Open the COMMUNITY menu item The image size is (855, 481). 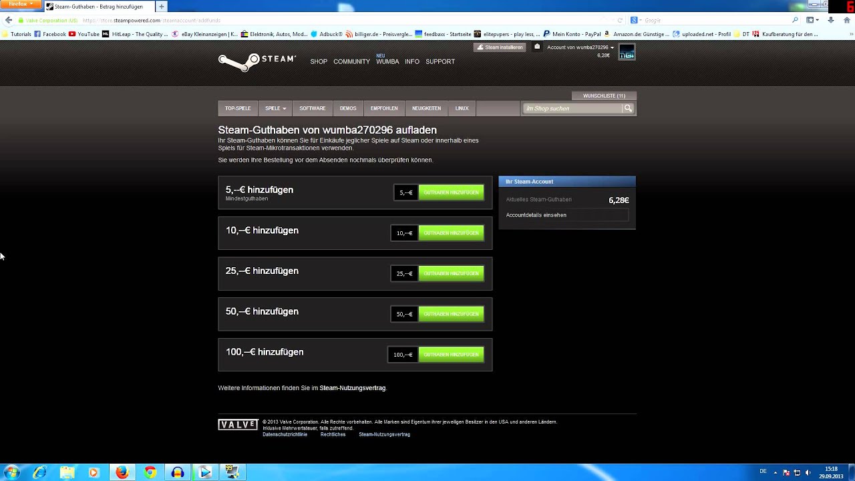coord(351,61)
